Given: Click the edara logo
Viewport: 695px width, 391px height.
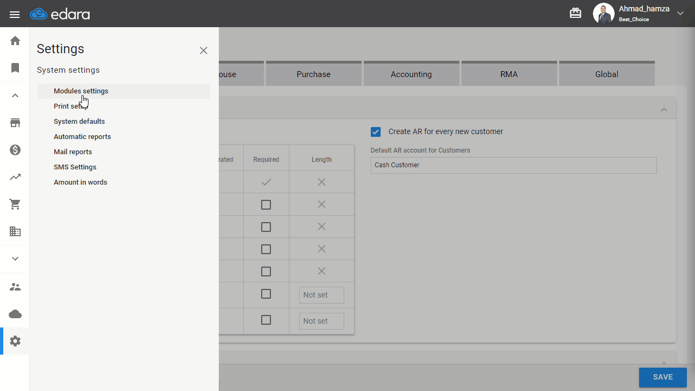Looking at the screenshot, I should pos(60,14).
